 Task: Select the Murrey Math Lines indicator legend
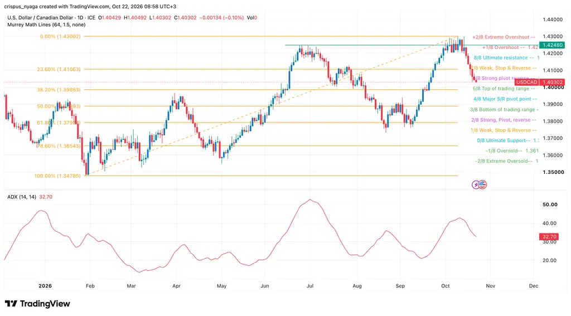tap(47, 25)
